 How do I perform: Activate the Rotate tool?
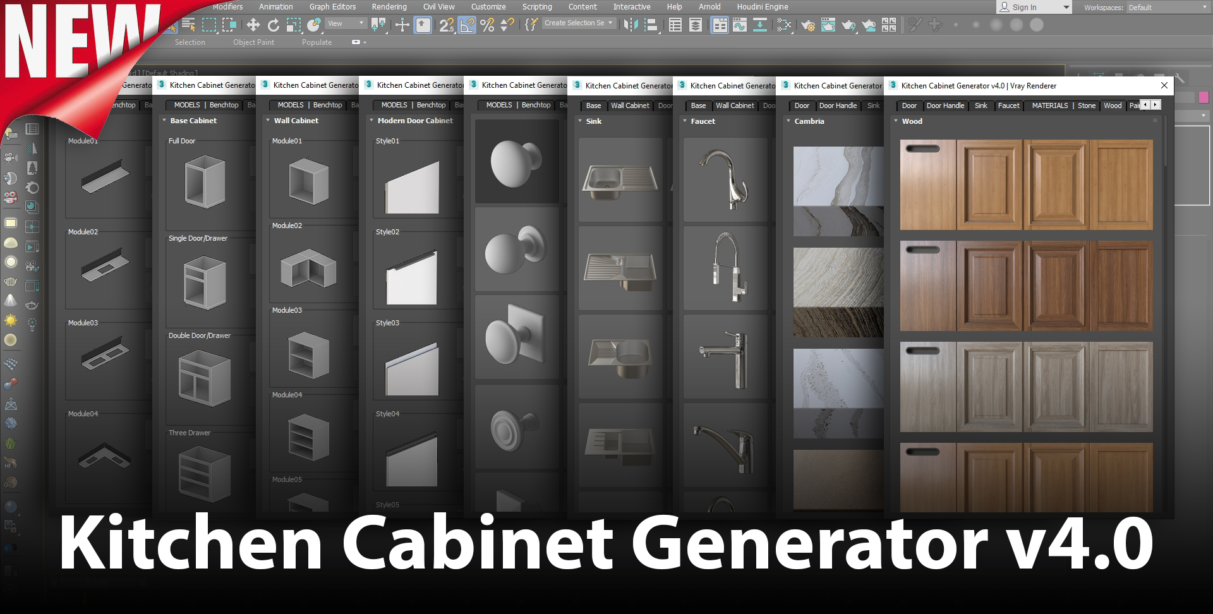pos(273,25)
